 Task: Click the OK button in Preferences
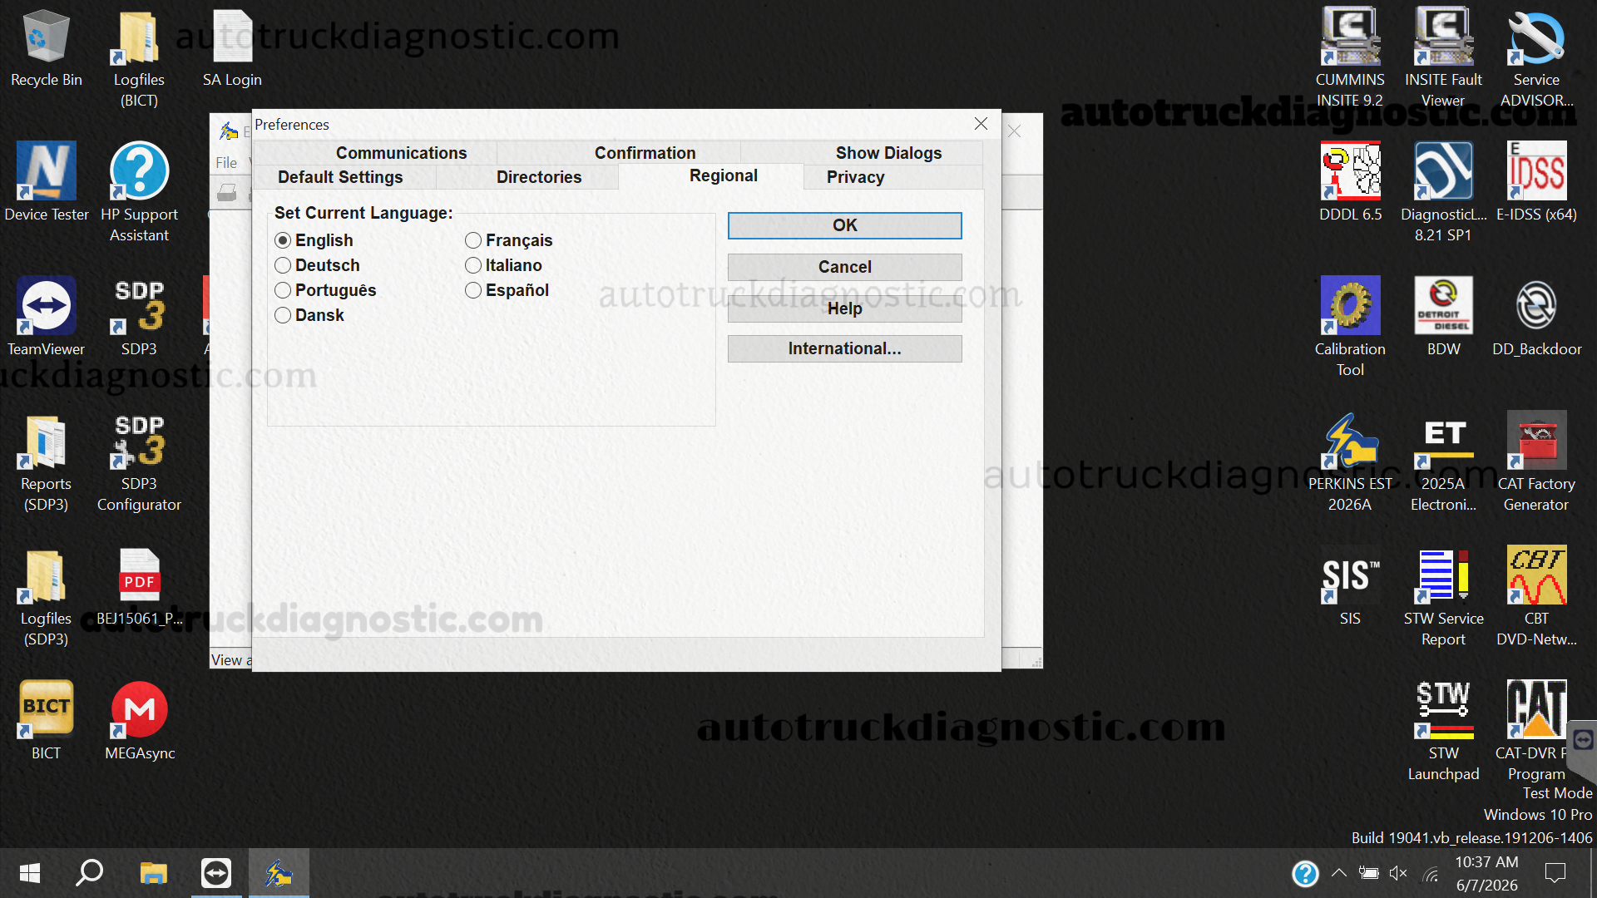[844, 225]
